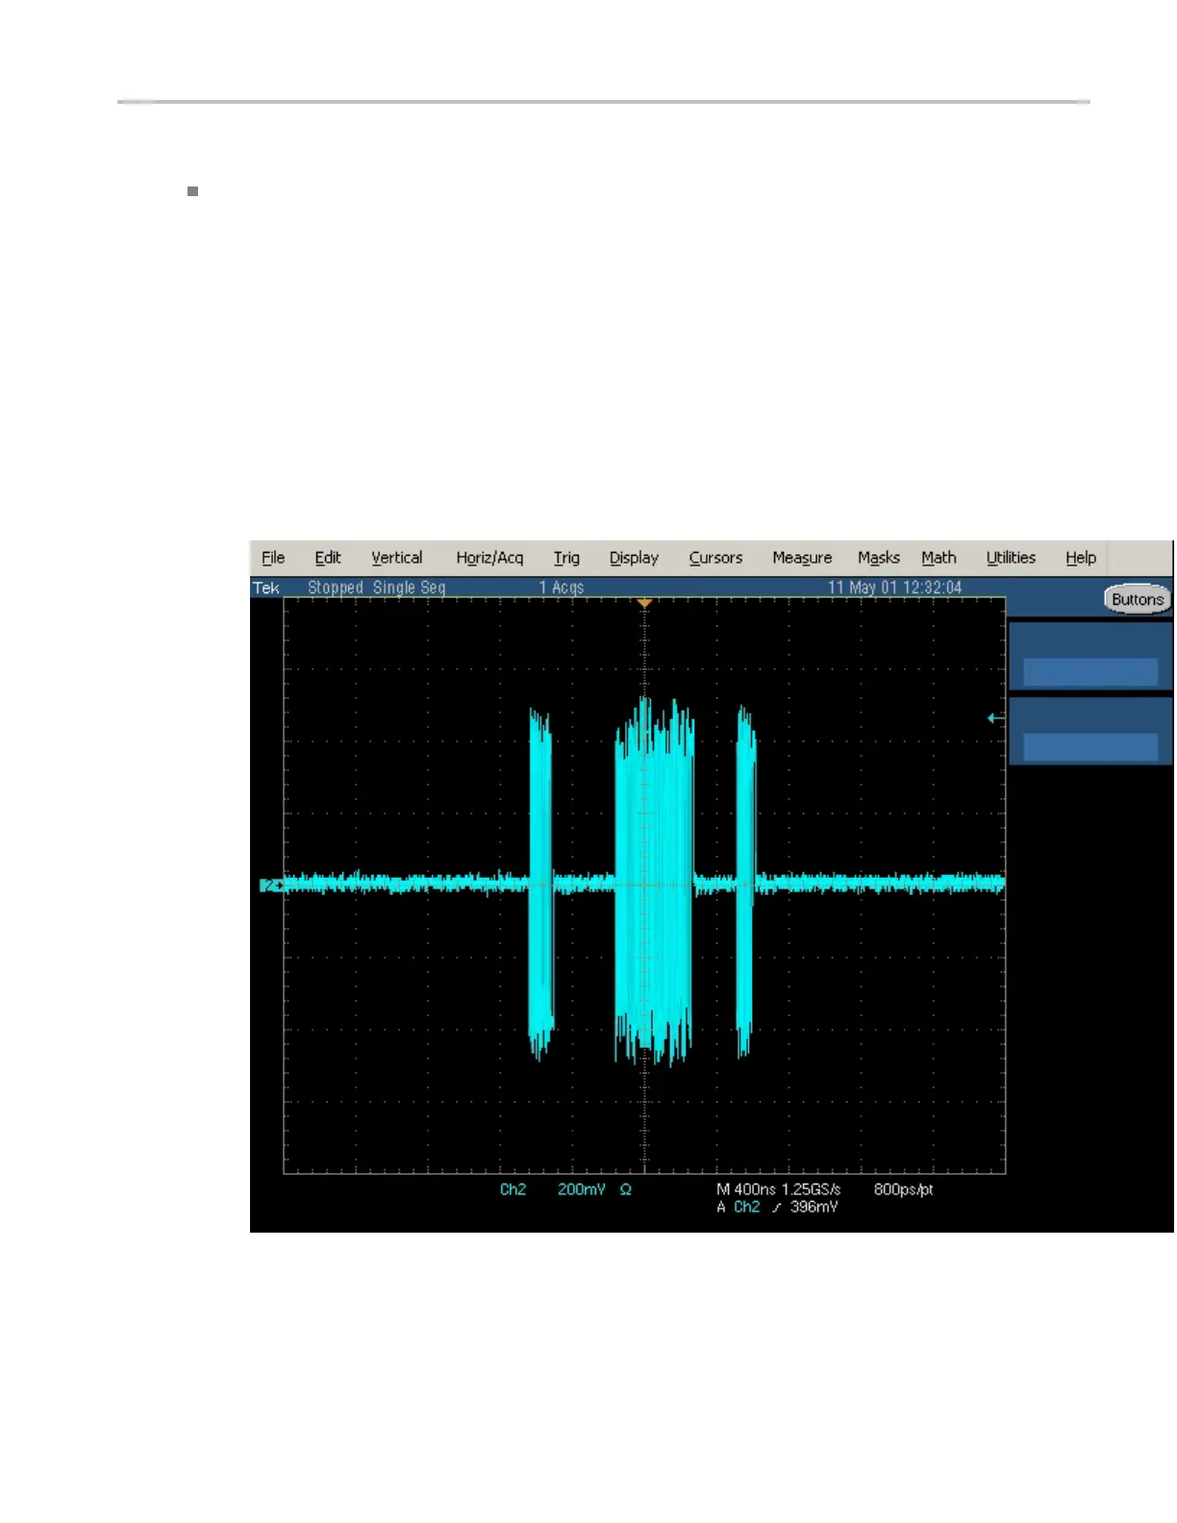Select the Ch2 channel label
1177x1523 pixels.
pyautogui.click(x=513, y=1189)
